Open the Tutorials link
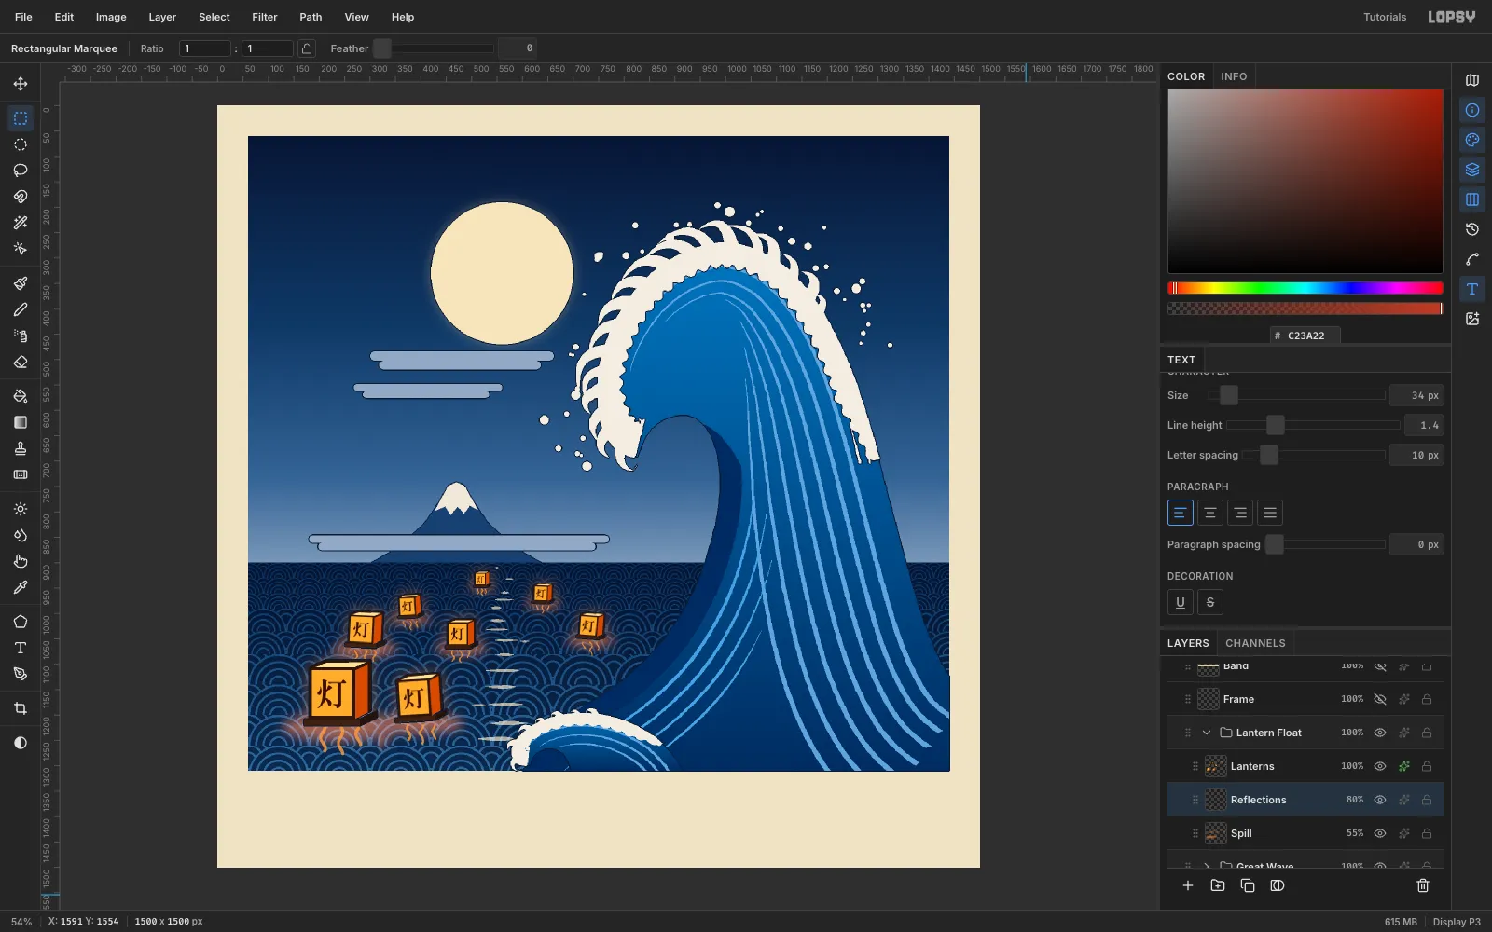The height and width of the screenshot is (932, 1492). [1385, 17]
